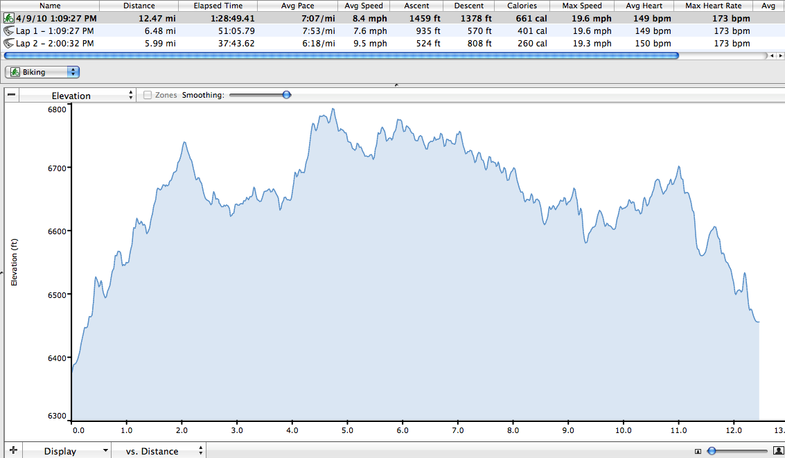Open the Display options dropdown
The width and height of the screenshot is (785, 458).
(68, 451)
